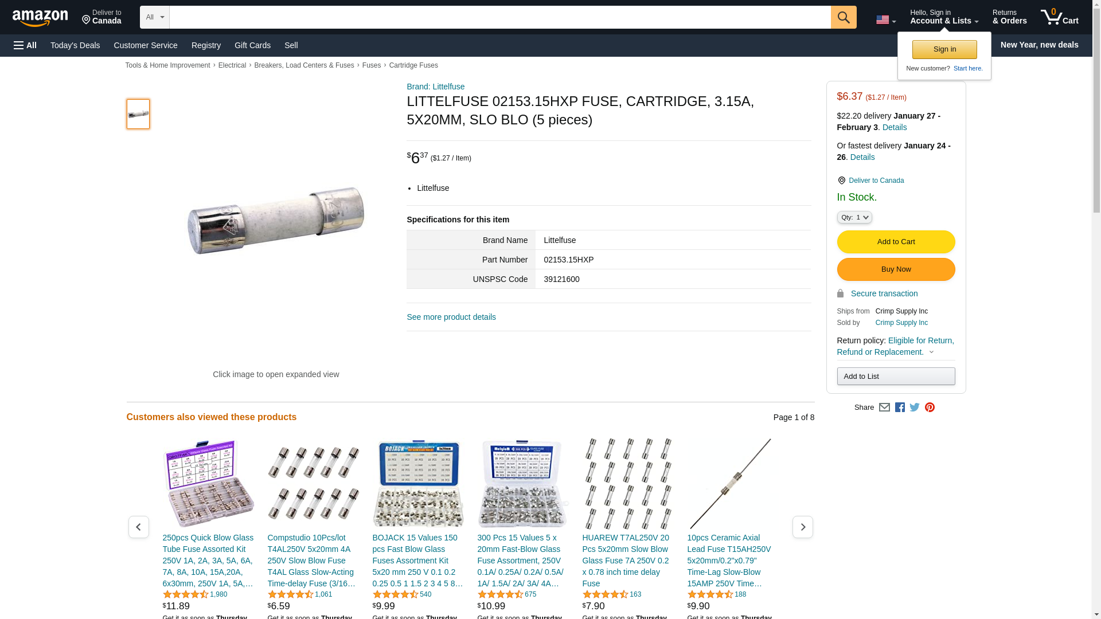Open See more product details link

pyautogui.click(x=451, y=317)
